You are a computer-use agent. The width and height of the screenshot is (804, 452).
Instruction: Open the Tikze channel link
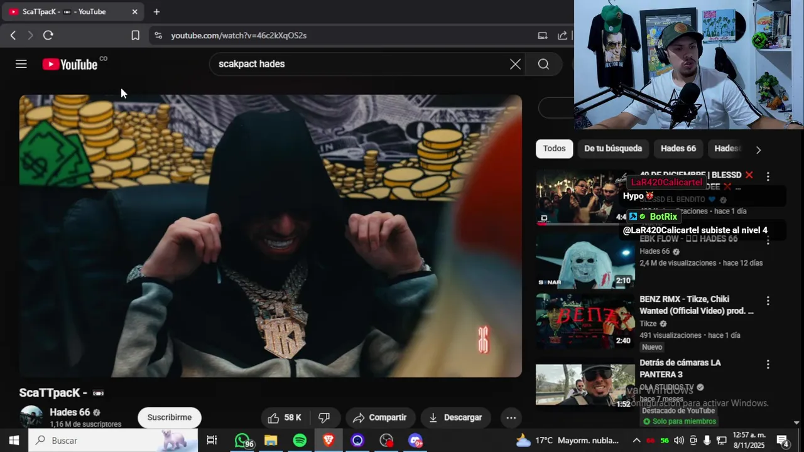pos(648,324)
